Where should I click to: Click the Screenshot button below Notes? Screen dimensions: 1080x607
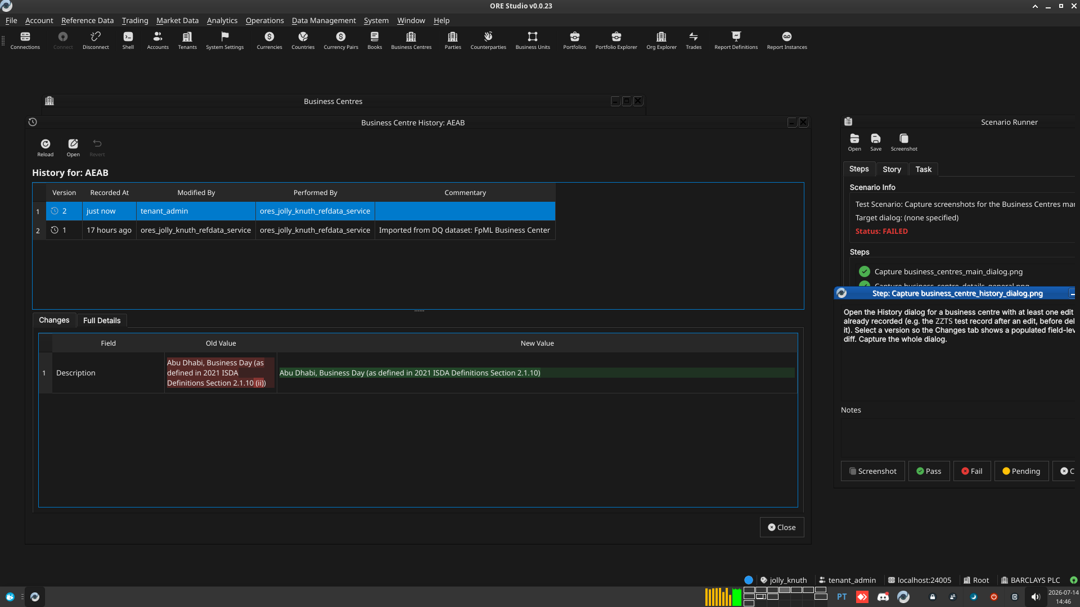(x=873, y=471)
